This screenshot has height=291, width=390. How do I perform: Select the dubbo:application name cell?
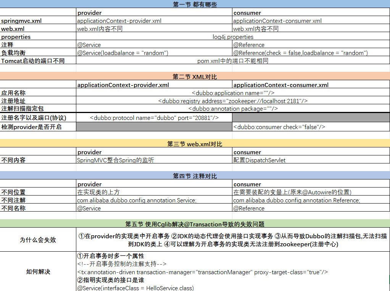click(x=233, y=93)
